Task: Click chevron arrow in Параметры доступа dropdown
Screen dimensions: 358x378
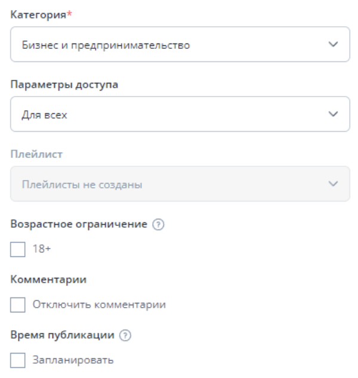Action: 334,114
